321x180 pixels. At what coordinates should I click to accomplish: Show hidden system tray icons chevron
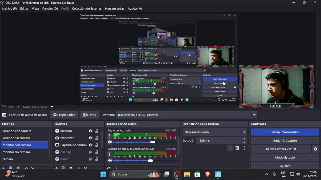click(267, 174)
